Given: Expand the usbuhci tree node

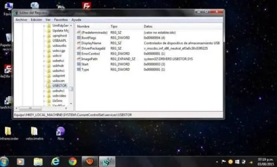Looking at the screenshot, I should 44,91.
